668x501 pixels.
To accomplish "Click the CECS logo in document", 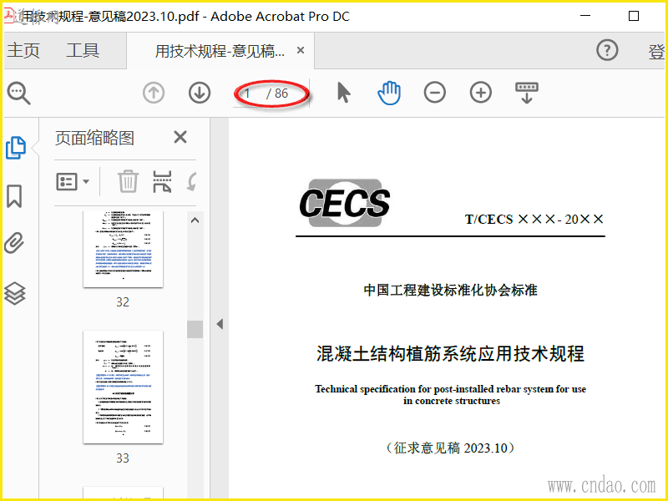I will point(344,203).
